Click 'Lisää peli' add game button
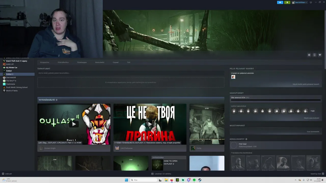The width and height of the screenshot is (326, 183). 7,174
